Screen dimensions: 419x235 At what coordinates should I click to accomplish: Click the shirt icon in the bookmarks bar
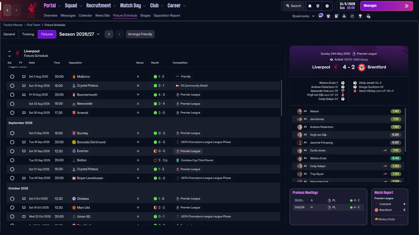(328, 16)
